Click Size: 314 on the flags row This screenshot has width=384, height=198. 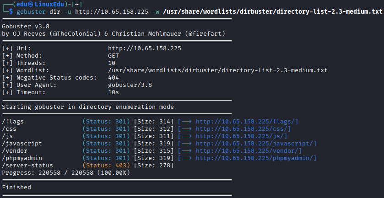[x=154, y=121]
